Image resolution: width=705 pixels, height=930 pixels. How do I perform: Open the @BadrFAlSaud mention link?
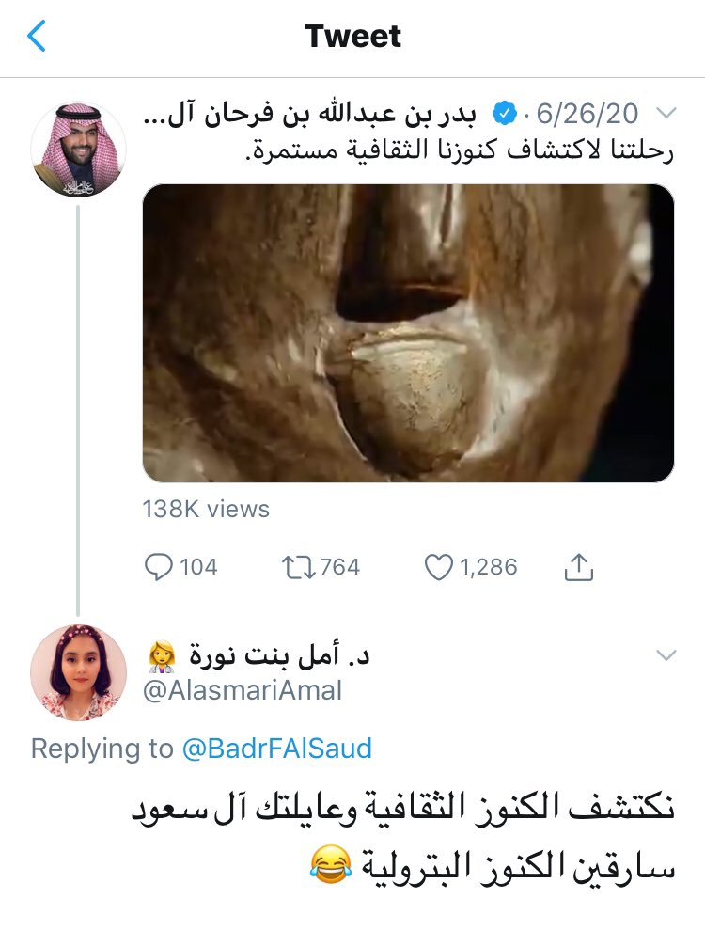[x=277, y=749]
